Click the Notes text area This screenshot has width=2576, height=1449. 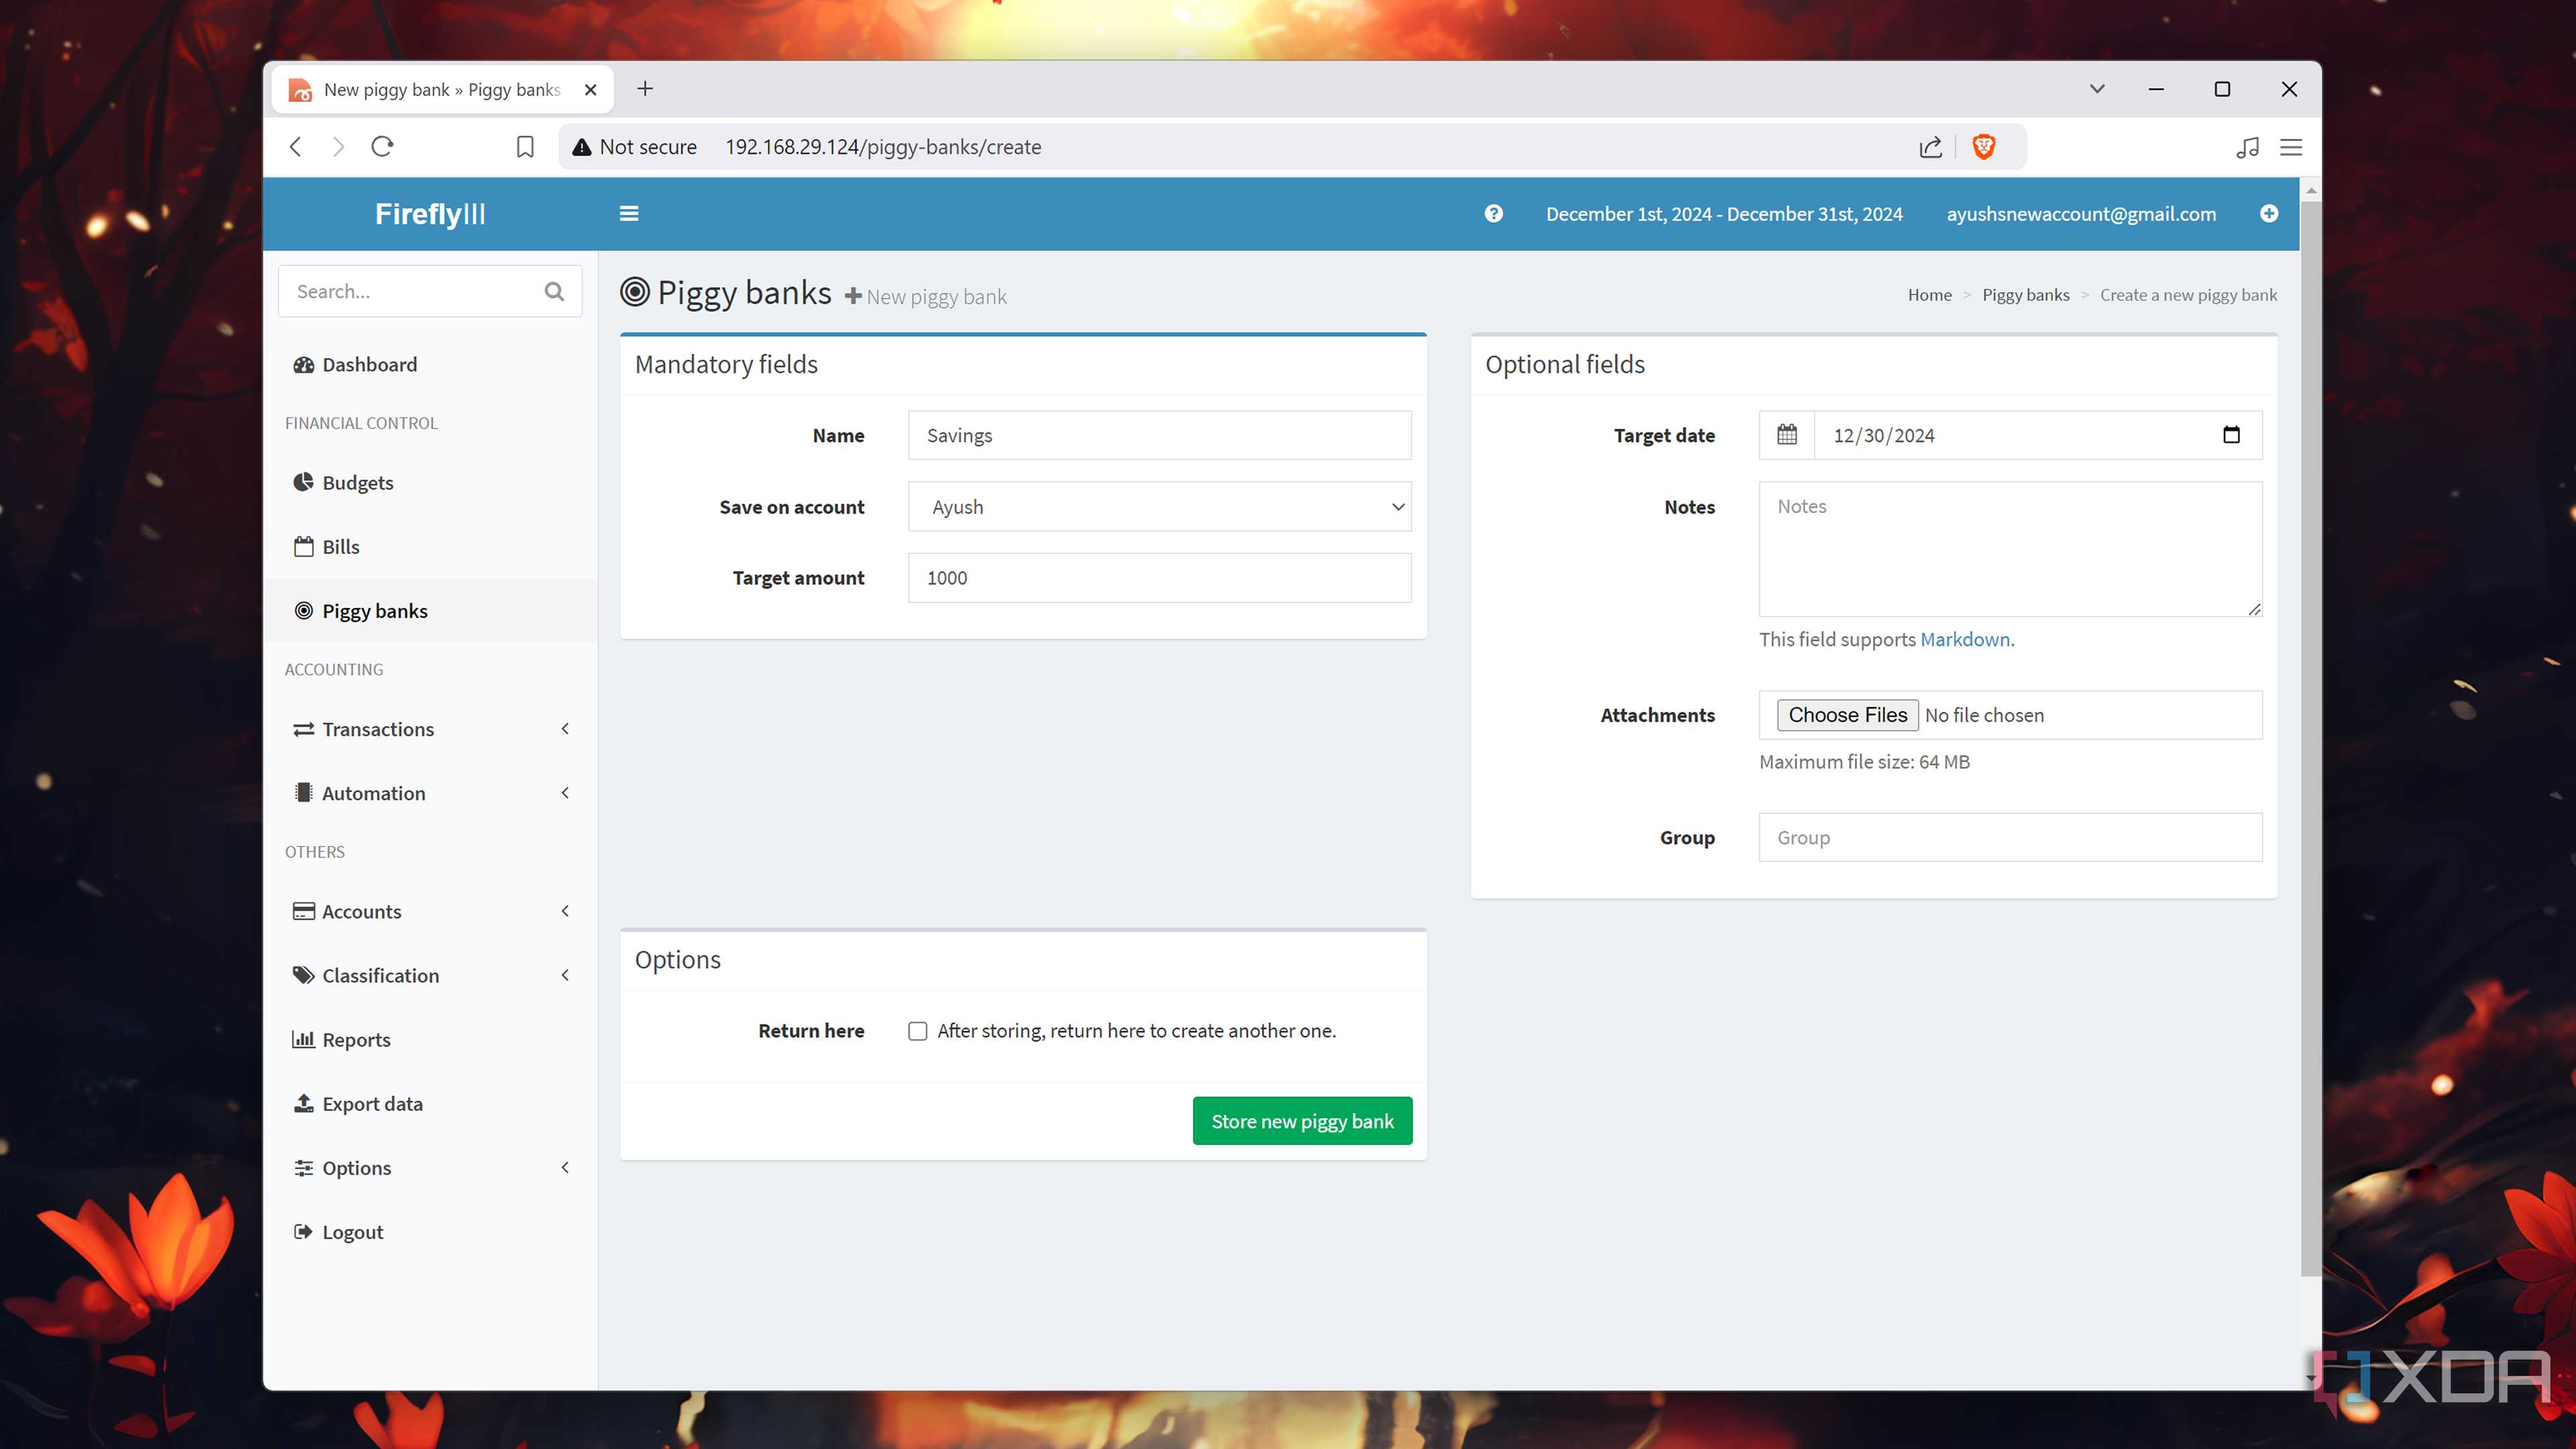coord(2010,549)
